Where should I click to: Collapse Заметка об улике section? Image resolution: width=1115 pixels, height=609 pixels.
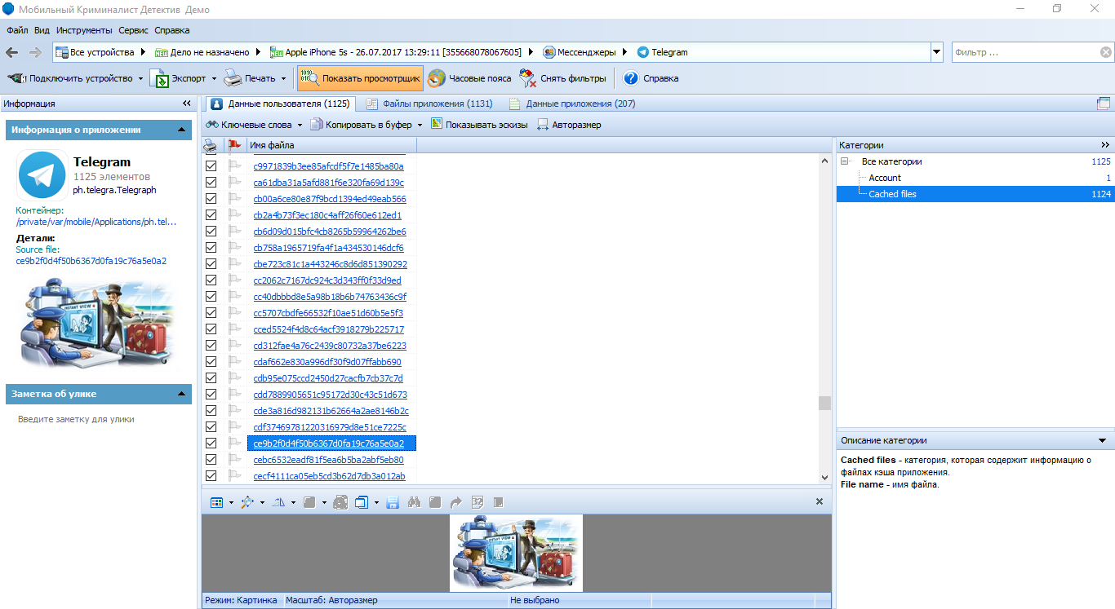pyautogui.click(x=181, y=394)
